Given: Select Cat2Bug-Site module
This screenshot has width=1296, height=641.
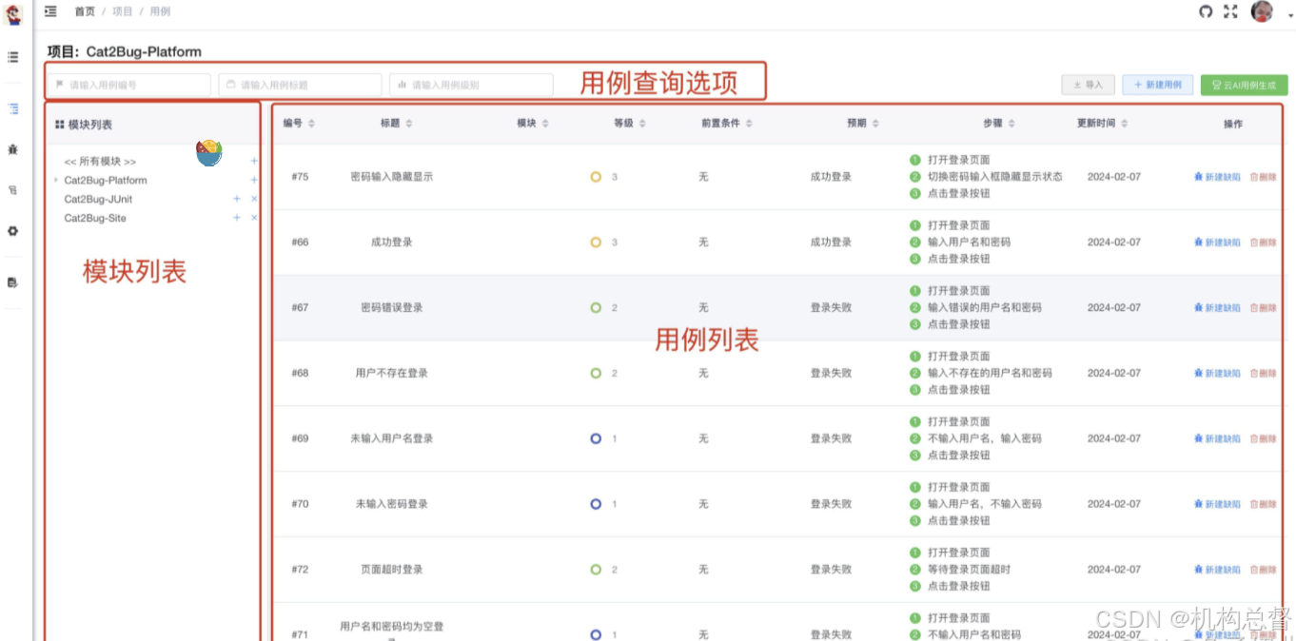Looking at the screenshot, I should (95, 218).
